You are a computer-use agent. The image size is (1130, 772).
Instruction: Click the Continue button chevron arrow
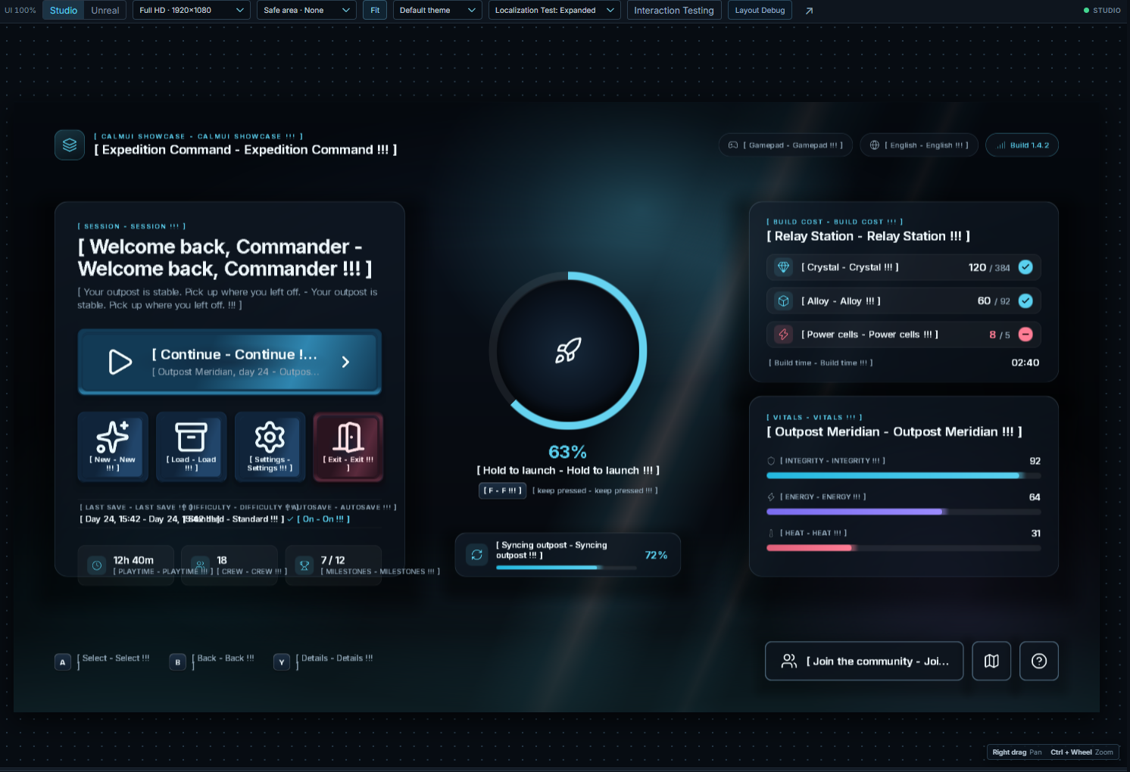tap(345, 362)
